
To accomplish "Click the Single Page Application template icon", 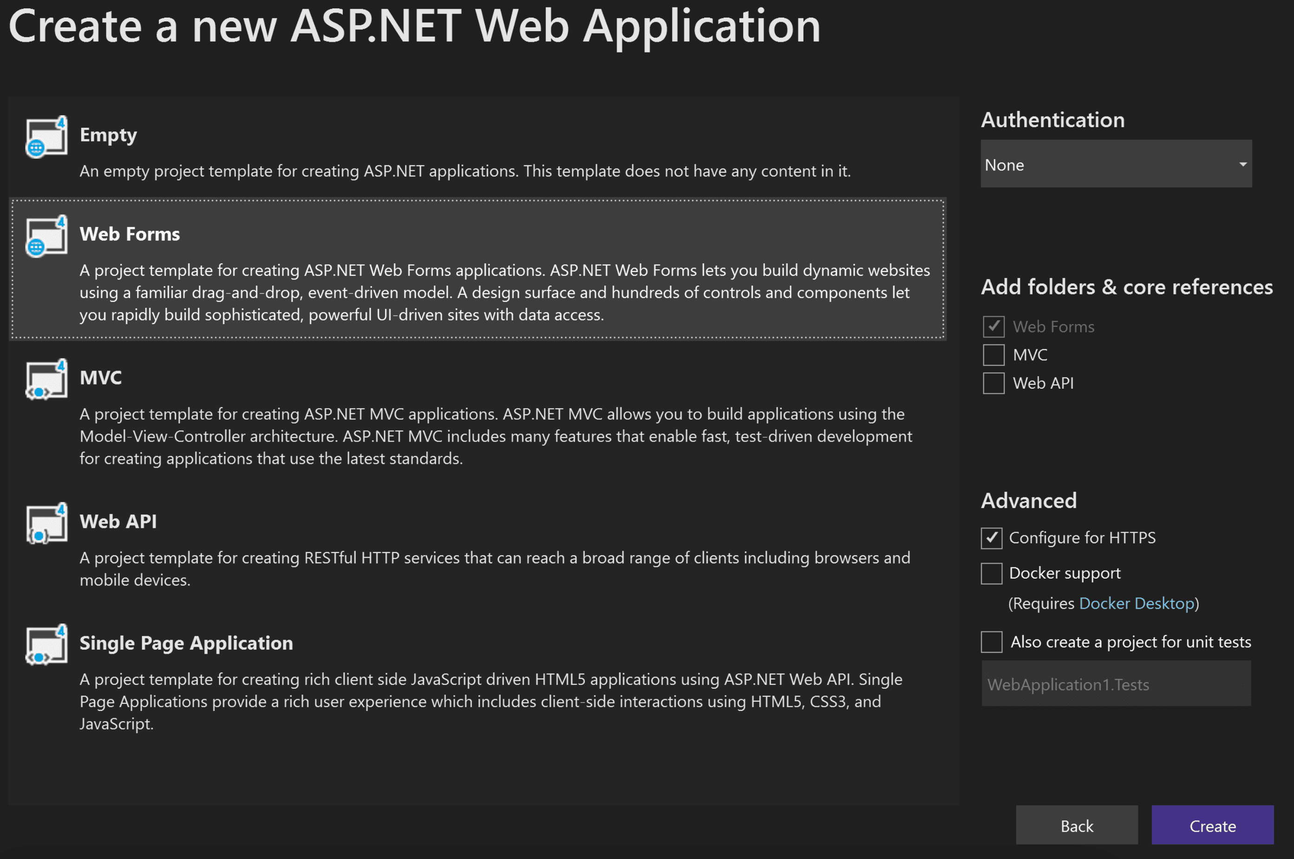I will [46, 644].
